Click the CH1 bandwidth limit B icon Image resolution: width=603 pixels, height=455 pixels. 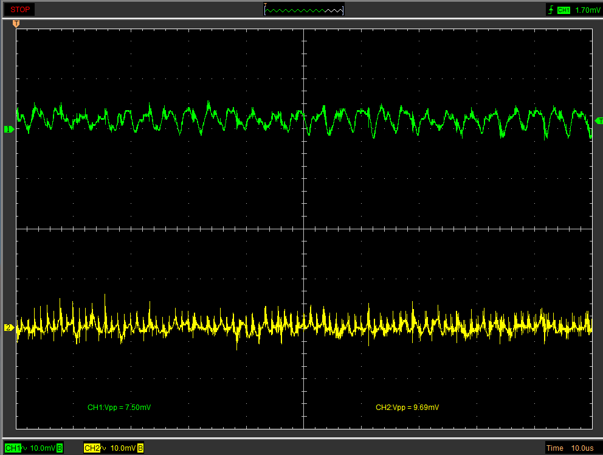point(60,448)
